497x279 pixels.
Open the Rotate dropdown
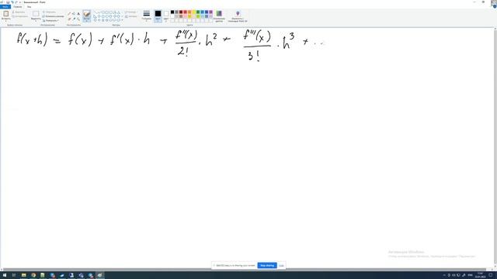(x=50, y=20)
